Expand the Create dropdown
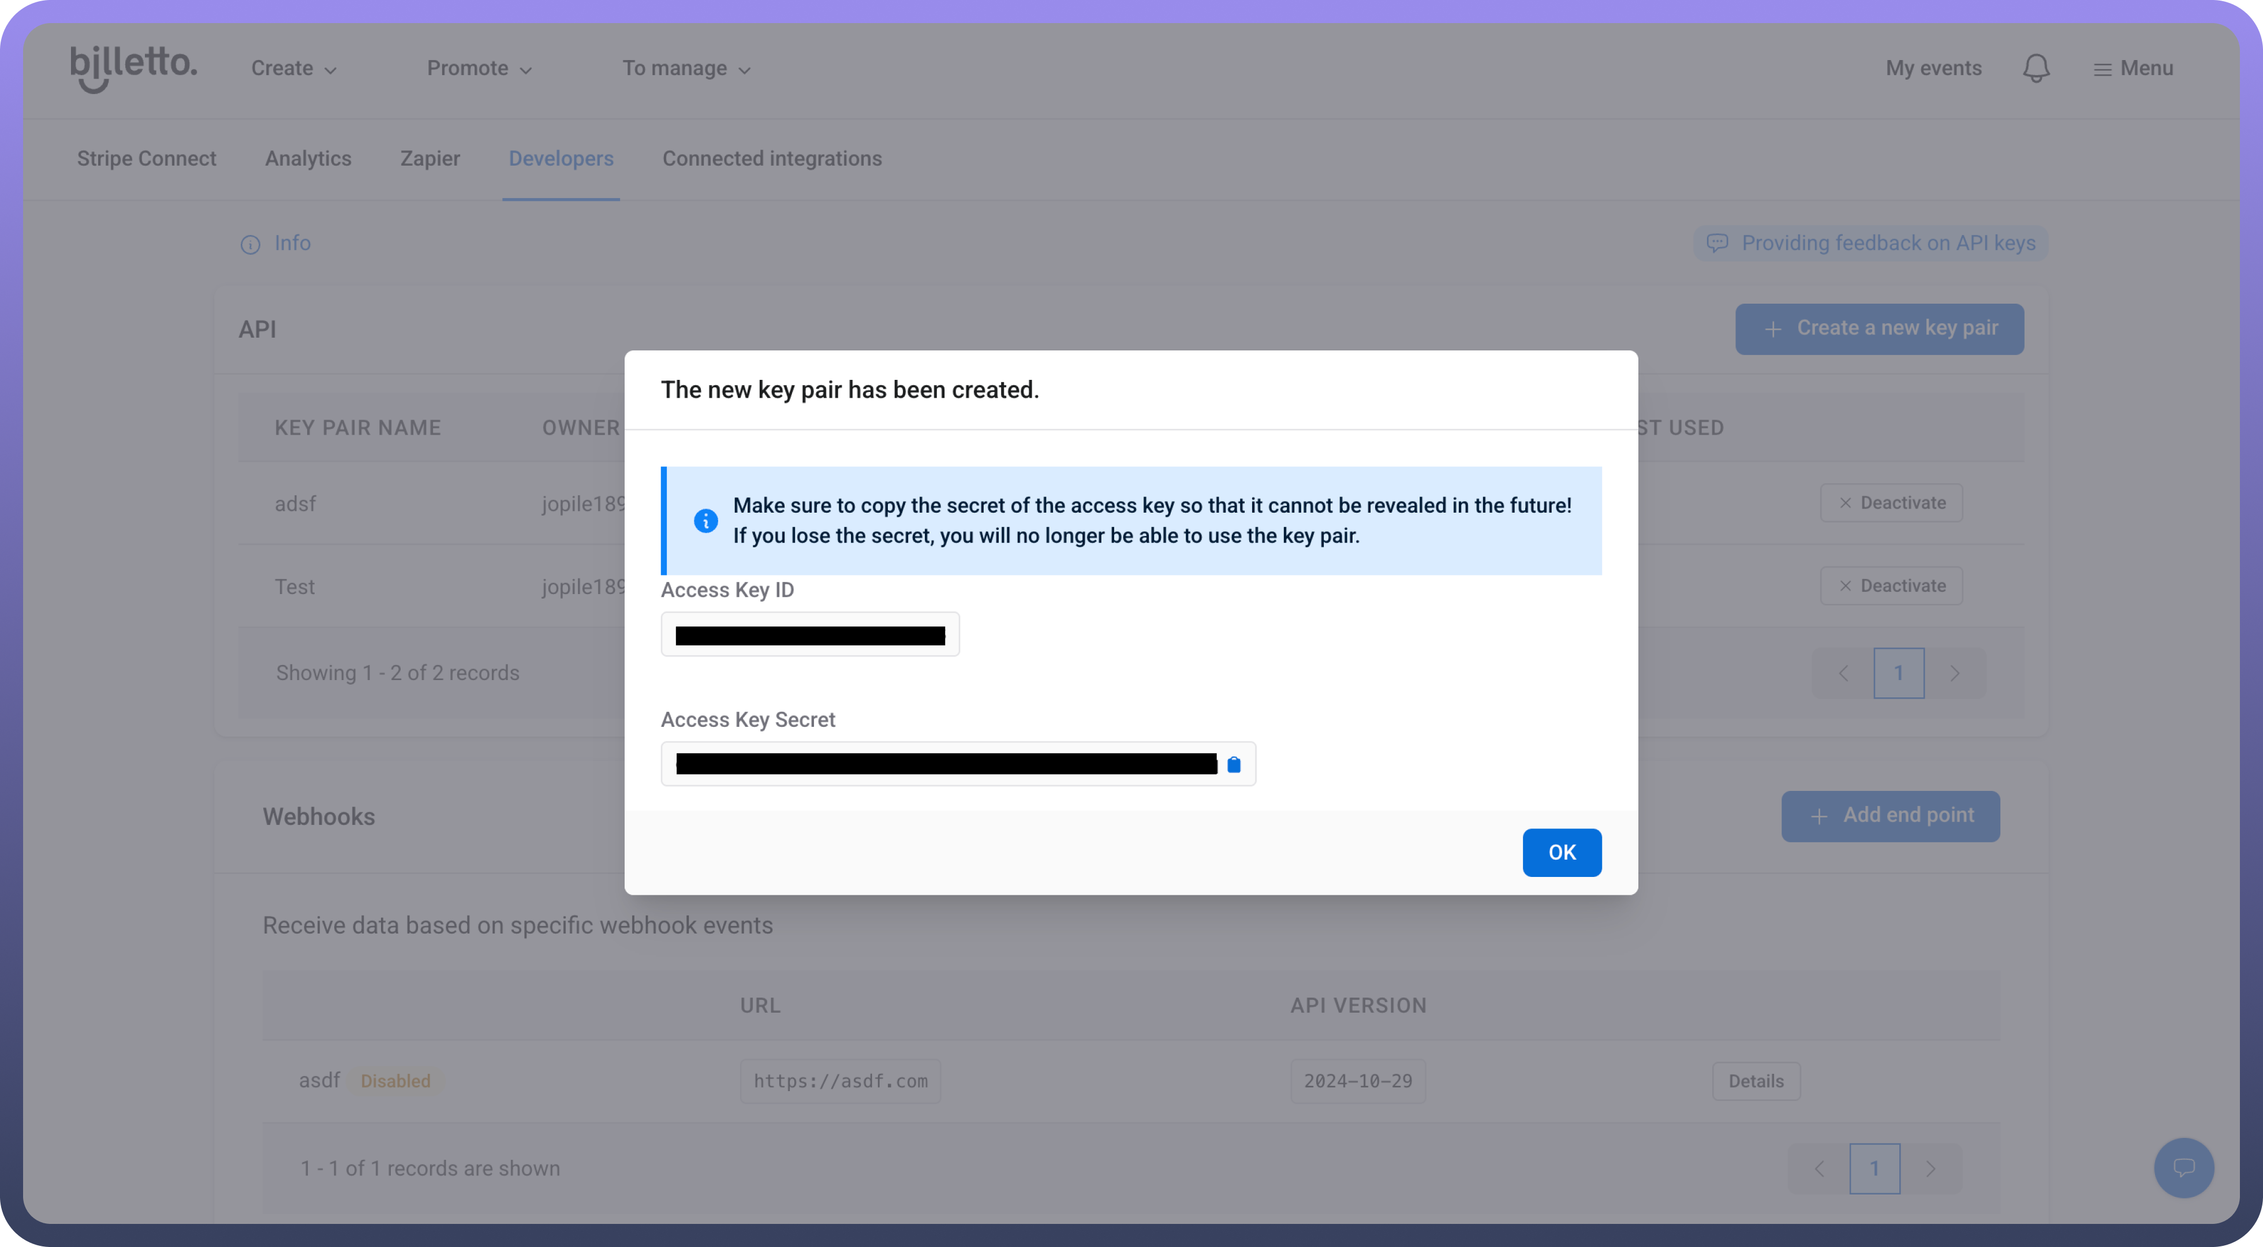 293,69
